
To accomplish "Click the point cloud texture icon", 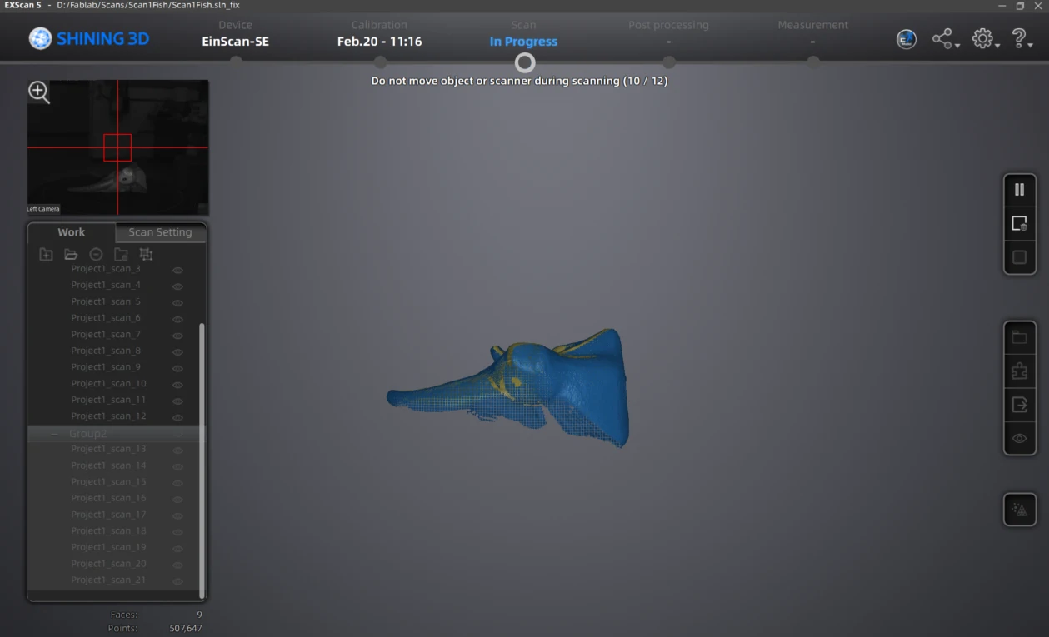I will [1019, 510].
